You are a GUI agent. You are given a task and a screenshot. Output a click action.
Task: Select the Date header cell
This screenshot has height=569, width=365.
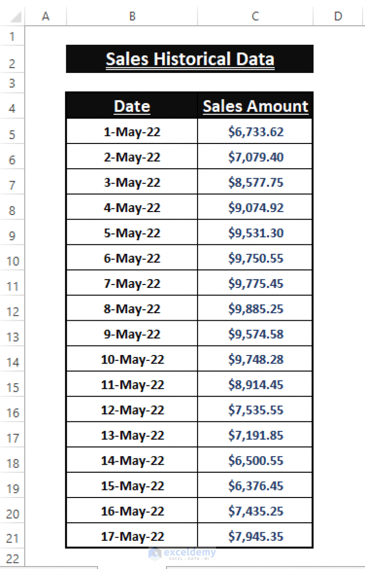pos(131,106)
